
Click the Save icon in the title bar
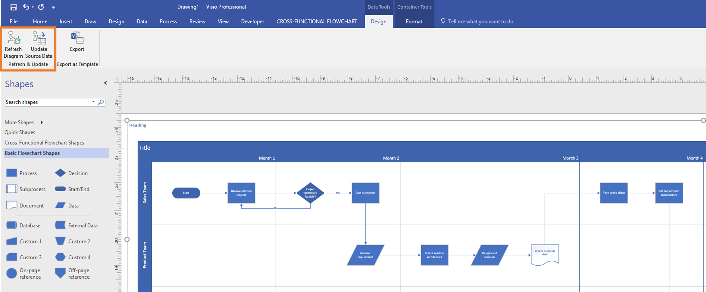click(13, 7)
